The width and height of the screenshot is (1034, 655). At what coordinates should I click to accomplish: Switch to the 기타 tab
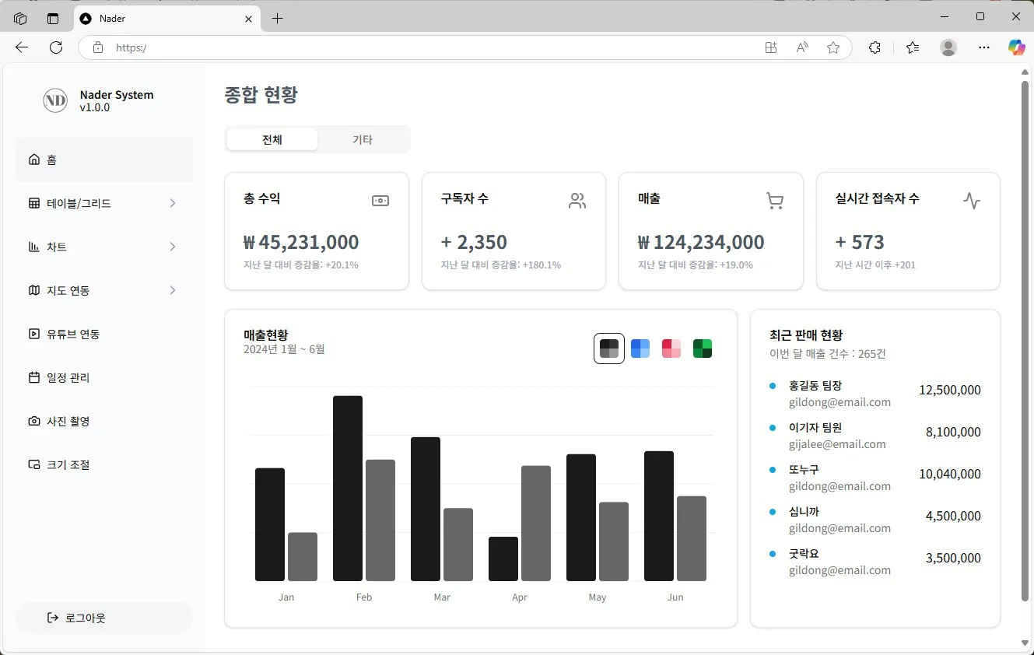pos(363,139)
